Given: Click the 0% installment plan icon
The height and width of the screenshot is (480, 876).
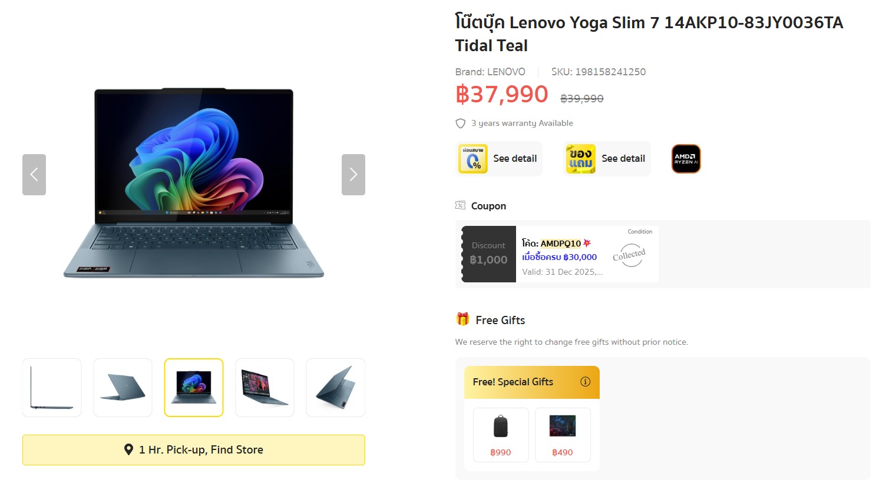Looking at the screenshot, I should [x=473, y=159].
